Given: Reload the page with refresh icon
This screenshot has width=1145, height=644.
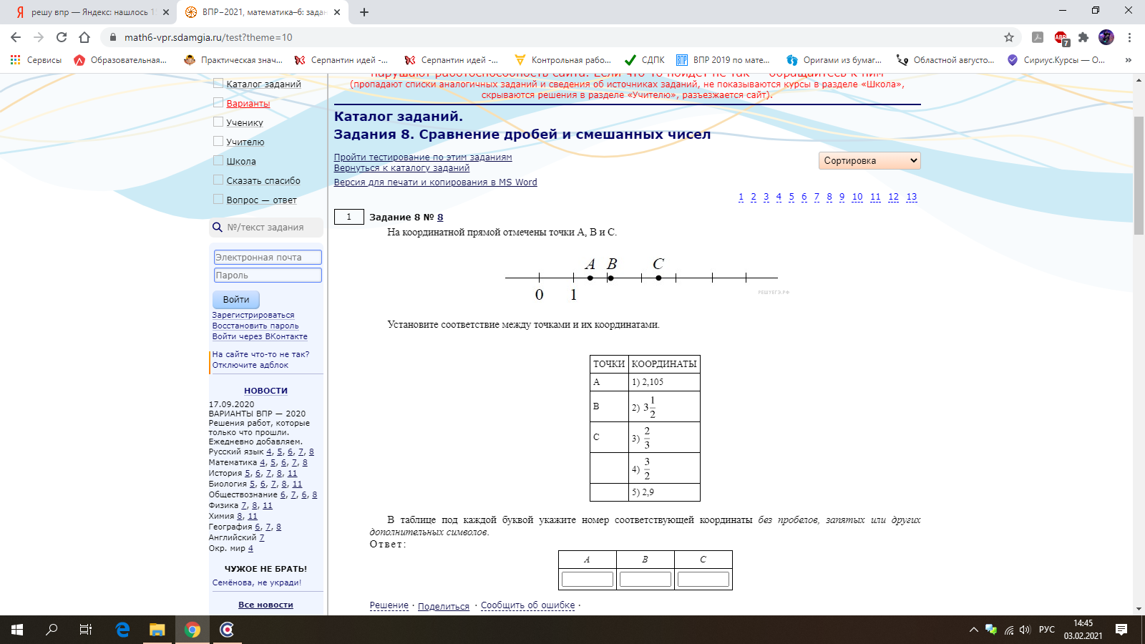Looking at the screenshot, I should [62, 37].
